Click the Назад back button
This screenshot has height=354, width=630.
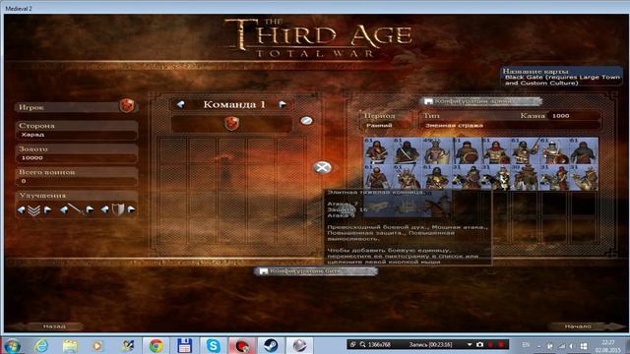54,326
